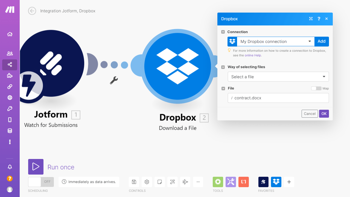Expand the Dropbox panel to full view
Viewport: 350px width, 197px height.
pyautogui.click(x=311, y=19)
